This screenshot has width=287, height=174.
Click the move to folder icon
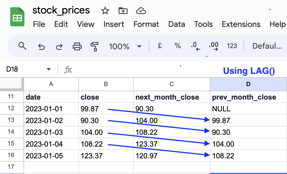pos(123,11)
